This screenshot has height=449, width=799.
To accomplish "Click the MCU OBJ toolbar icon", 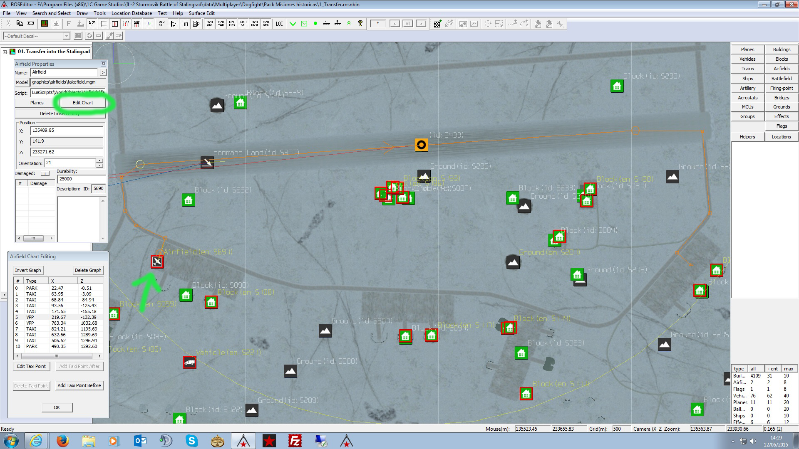I will [x=209, y=24].
